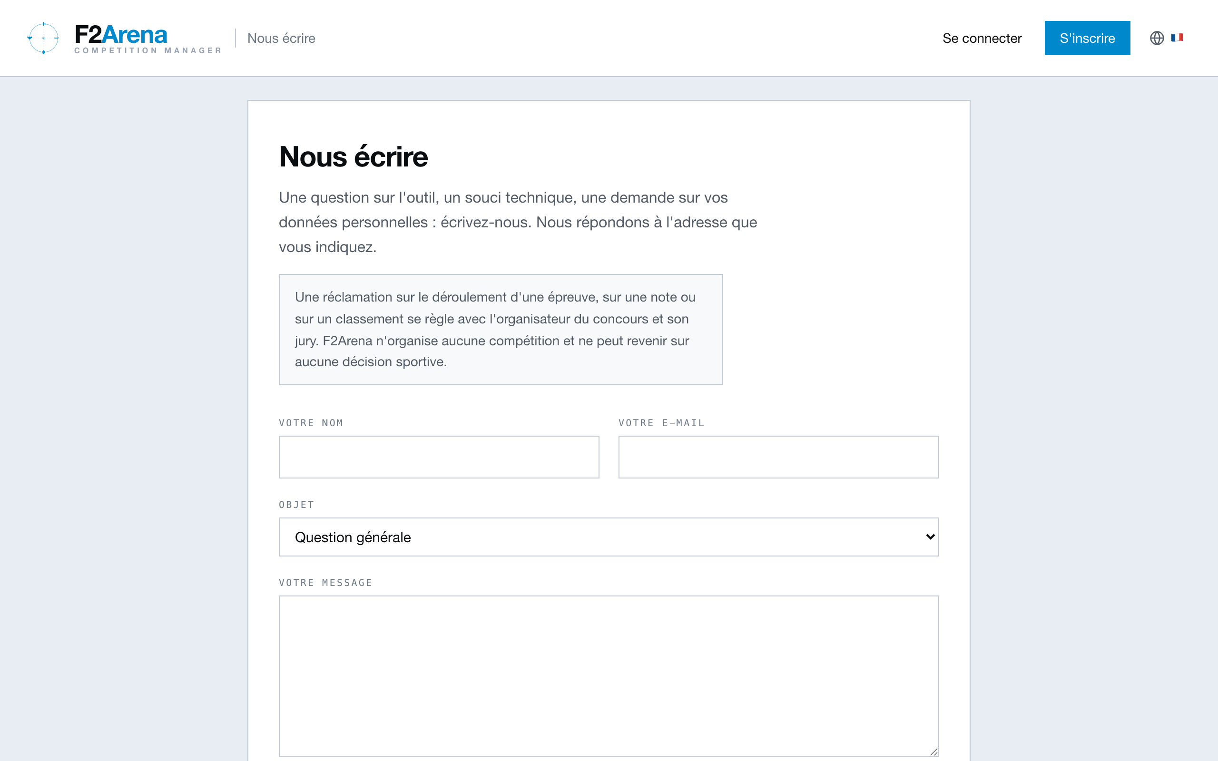Open the Objet dropdown showing Question générale
Image resolution: width=1218 pixels, height=761 pixels.
point(609,537)
